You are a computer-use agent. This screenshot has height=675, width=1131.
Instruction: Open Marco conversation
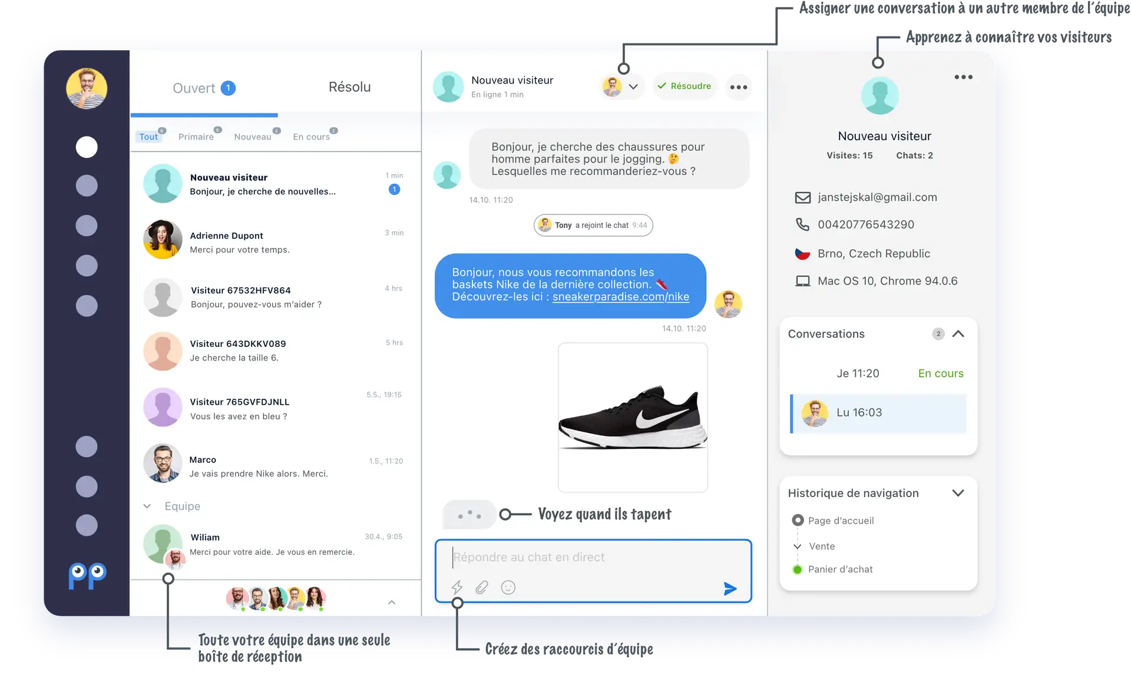275,464
